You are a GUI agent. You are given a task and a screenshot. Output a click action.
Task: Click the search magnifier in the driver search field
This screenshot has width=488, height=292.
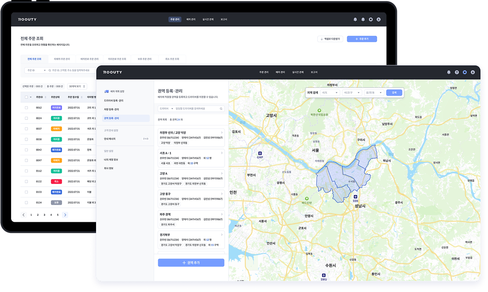(x=221, y=109)
